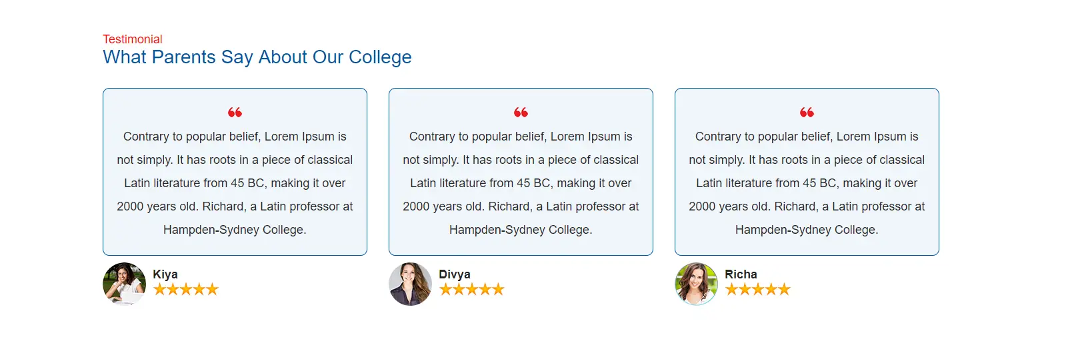Click the What Parents Say About Our College heading
The width and height of the screenshot is (1076, 341).
coord(257,57)
